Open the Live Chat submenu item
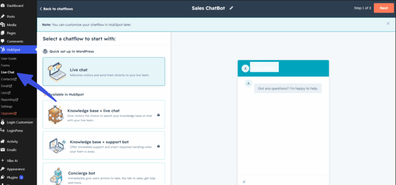 pos(8,72)
